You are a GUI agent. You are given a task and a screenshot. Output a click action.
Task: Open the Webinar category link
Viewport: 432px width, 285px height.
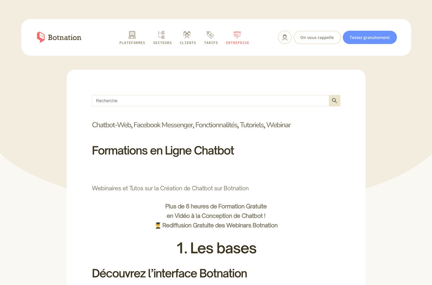279,125
